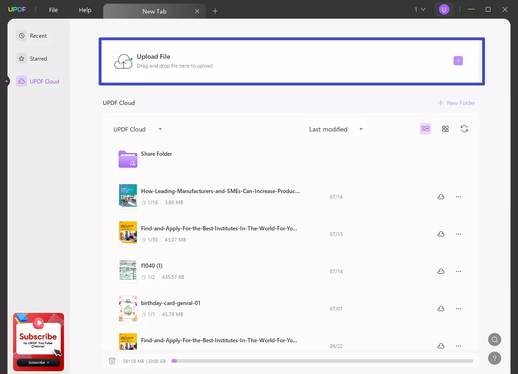This screenshot has width=518, height=374.
Task: Open more options for birthday-card-genral-01
Action: pos(459,308)
